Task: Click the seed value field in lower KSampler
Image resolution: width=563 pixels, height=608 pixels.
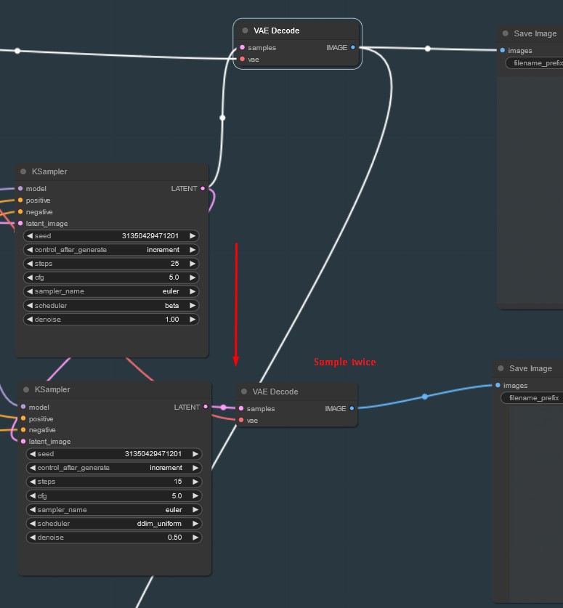Action: pos(114,454)
